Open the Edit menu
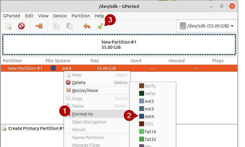245x147 pixels. point(29,16)
